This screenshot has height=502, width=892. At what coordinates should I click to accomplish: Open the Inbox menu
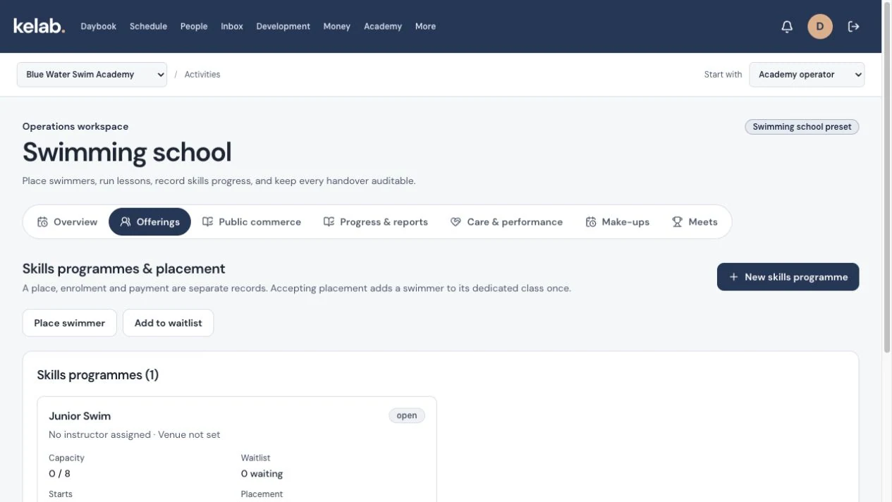(x=232, y=27)
